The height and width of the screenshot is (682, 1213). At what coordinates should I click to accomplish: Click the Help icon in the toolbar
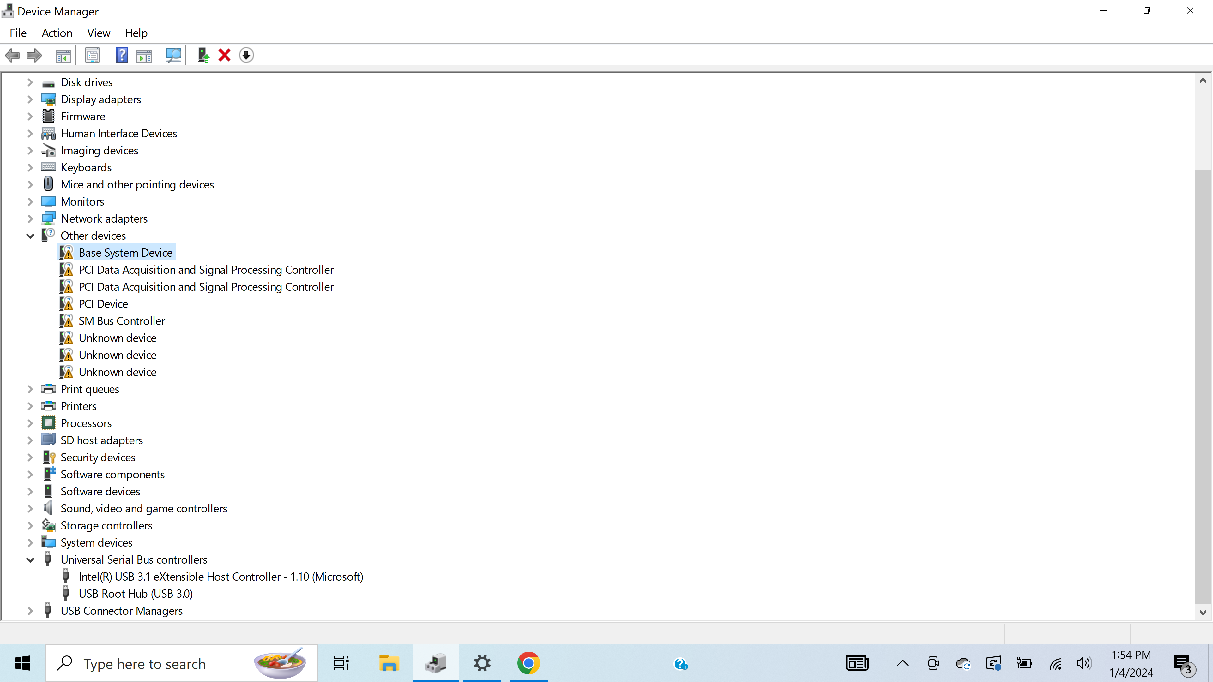122,55
